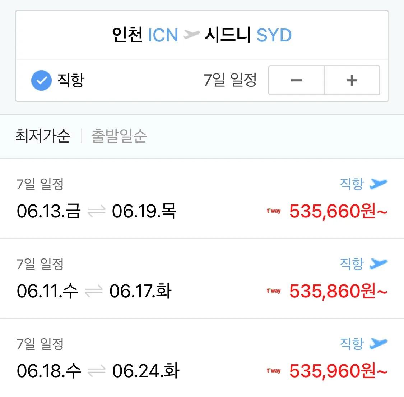The height and width of the screenshot is (397, 404).
Task: Sort by 출발일순 departure date
Action: pyautogui.click(x=119, y=136)
